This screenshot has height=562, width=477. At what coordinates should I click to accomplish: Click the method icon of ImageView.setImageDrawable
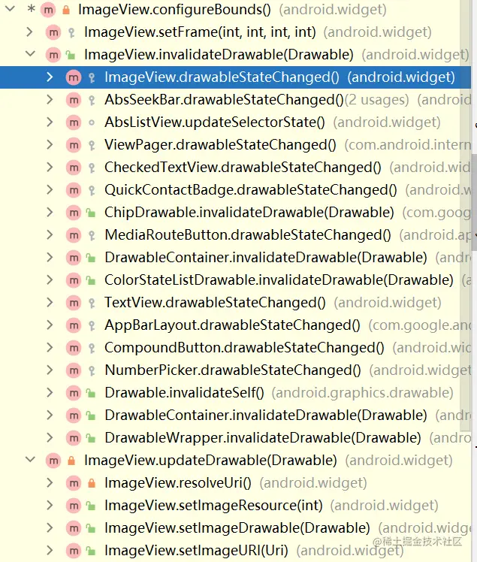(74, 528)
